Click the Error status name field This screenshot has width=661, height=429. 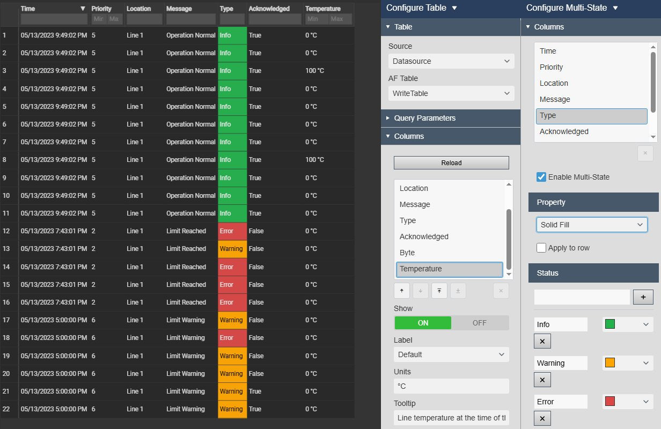pyautogui.click(x=561, y=402)
